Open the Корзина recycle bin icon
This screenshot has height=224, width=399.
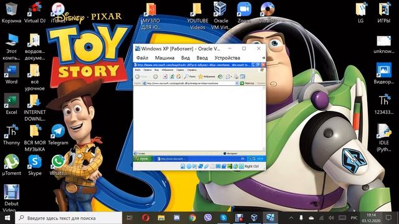coord(11,12)
